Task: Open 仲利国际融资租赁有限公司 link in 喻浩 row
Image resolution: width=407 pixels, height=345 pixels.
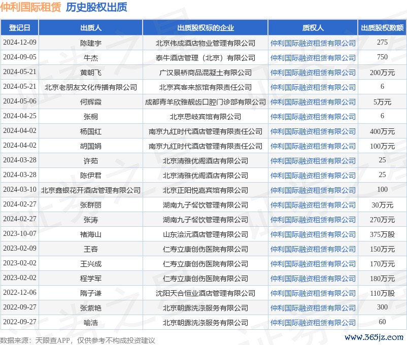Action: (x=313, y=322)
